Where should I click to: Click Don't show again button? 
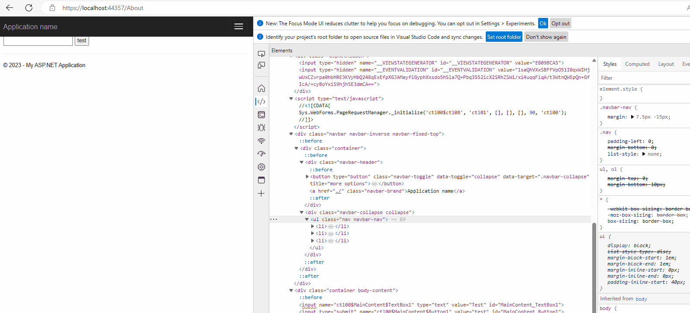(x=546, y=37)
